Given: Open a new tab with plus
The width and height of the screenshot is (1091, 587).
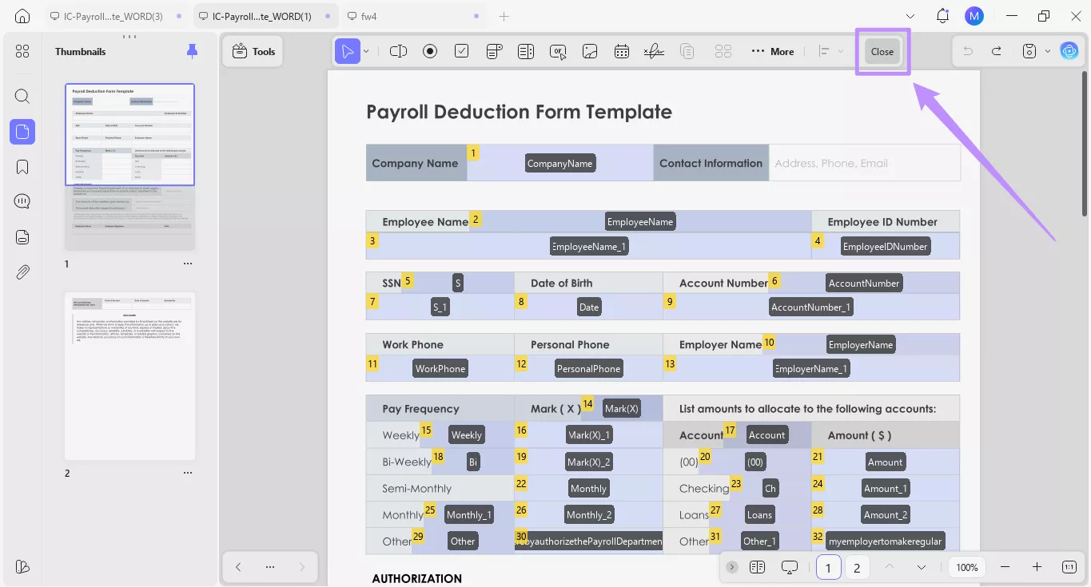Looking at the screenshot, I should (x=504, y=16).
